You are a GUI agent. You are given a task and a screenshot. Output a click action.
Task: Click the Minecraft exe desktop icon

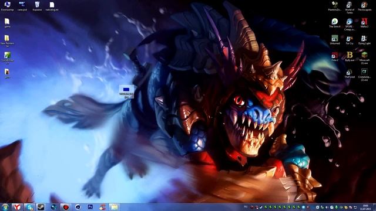pos(364,58)
